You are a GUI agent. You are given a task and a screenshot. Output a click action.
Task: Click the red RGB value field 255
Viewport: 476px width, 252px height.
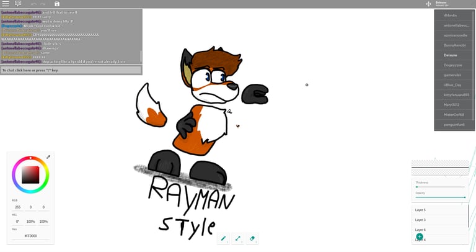pos(17,207)
